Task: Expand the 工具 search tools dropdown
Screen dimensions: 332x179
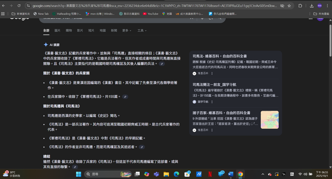Action: tap(142, 30)
